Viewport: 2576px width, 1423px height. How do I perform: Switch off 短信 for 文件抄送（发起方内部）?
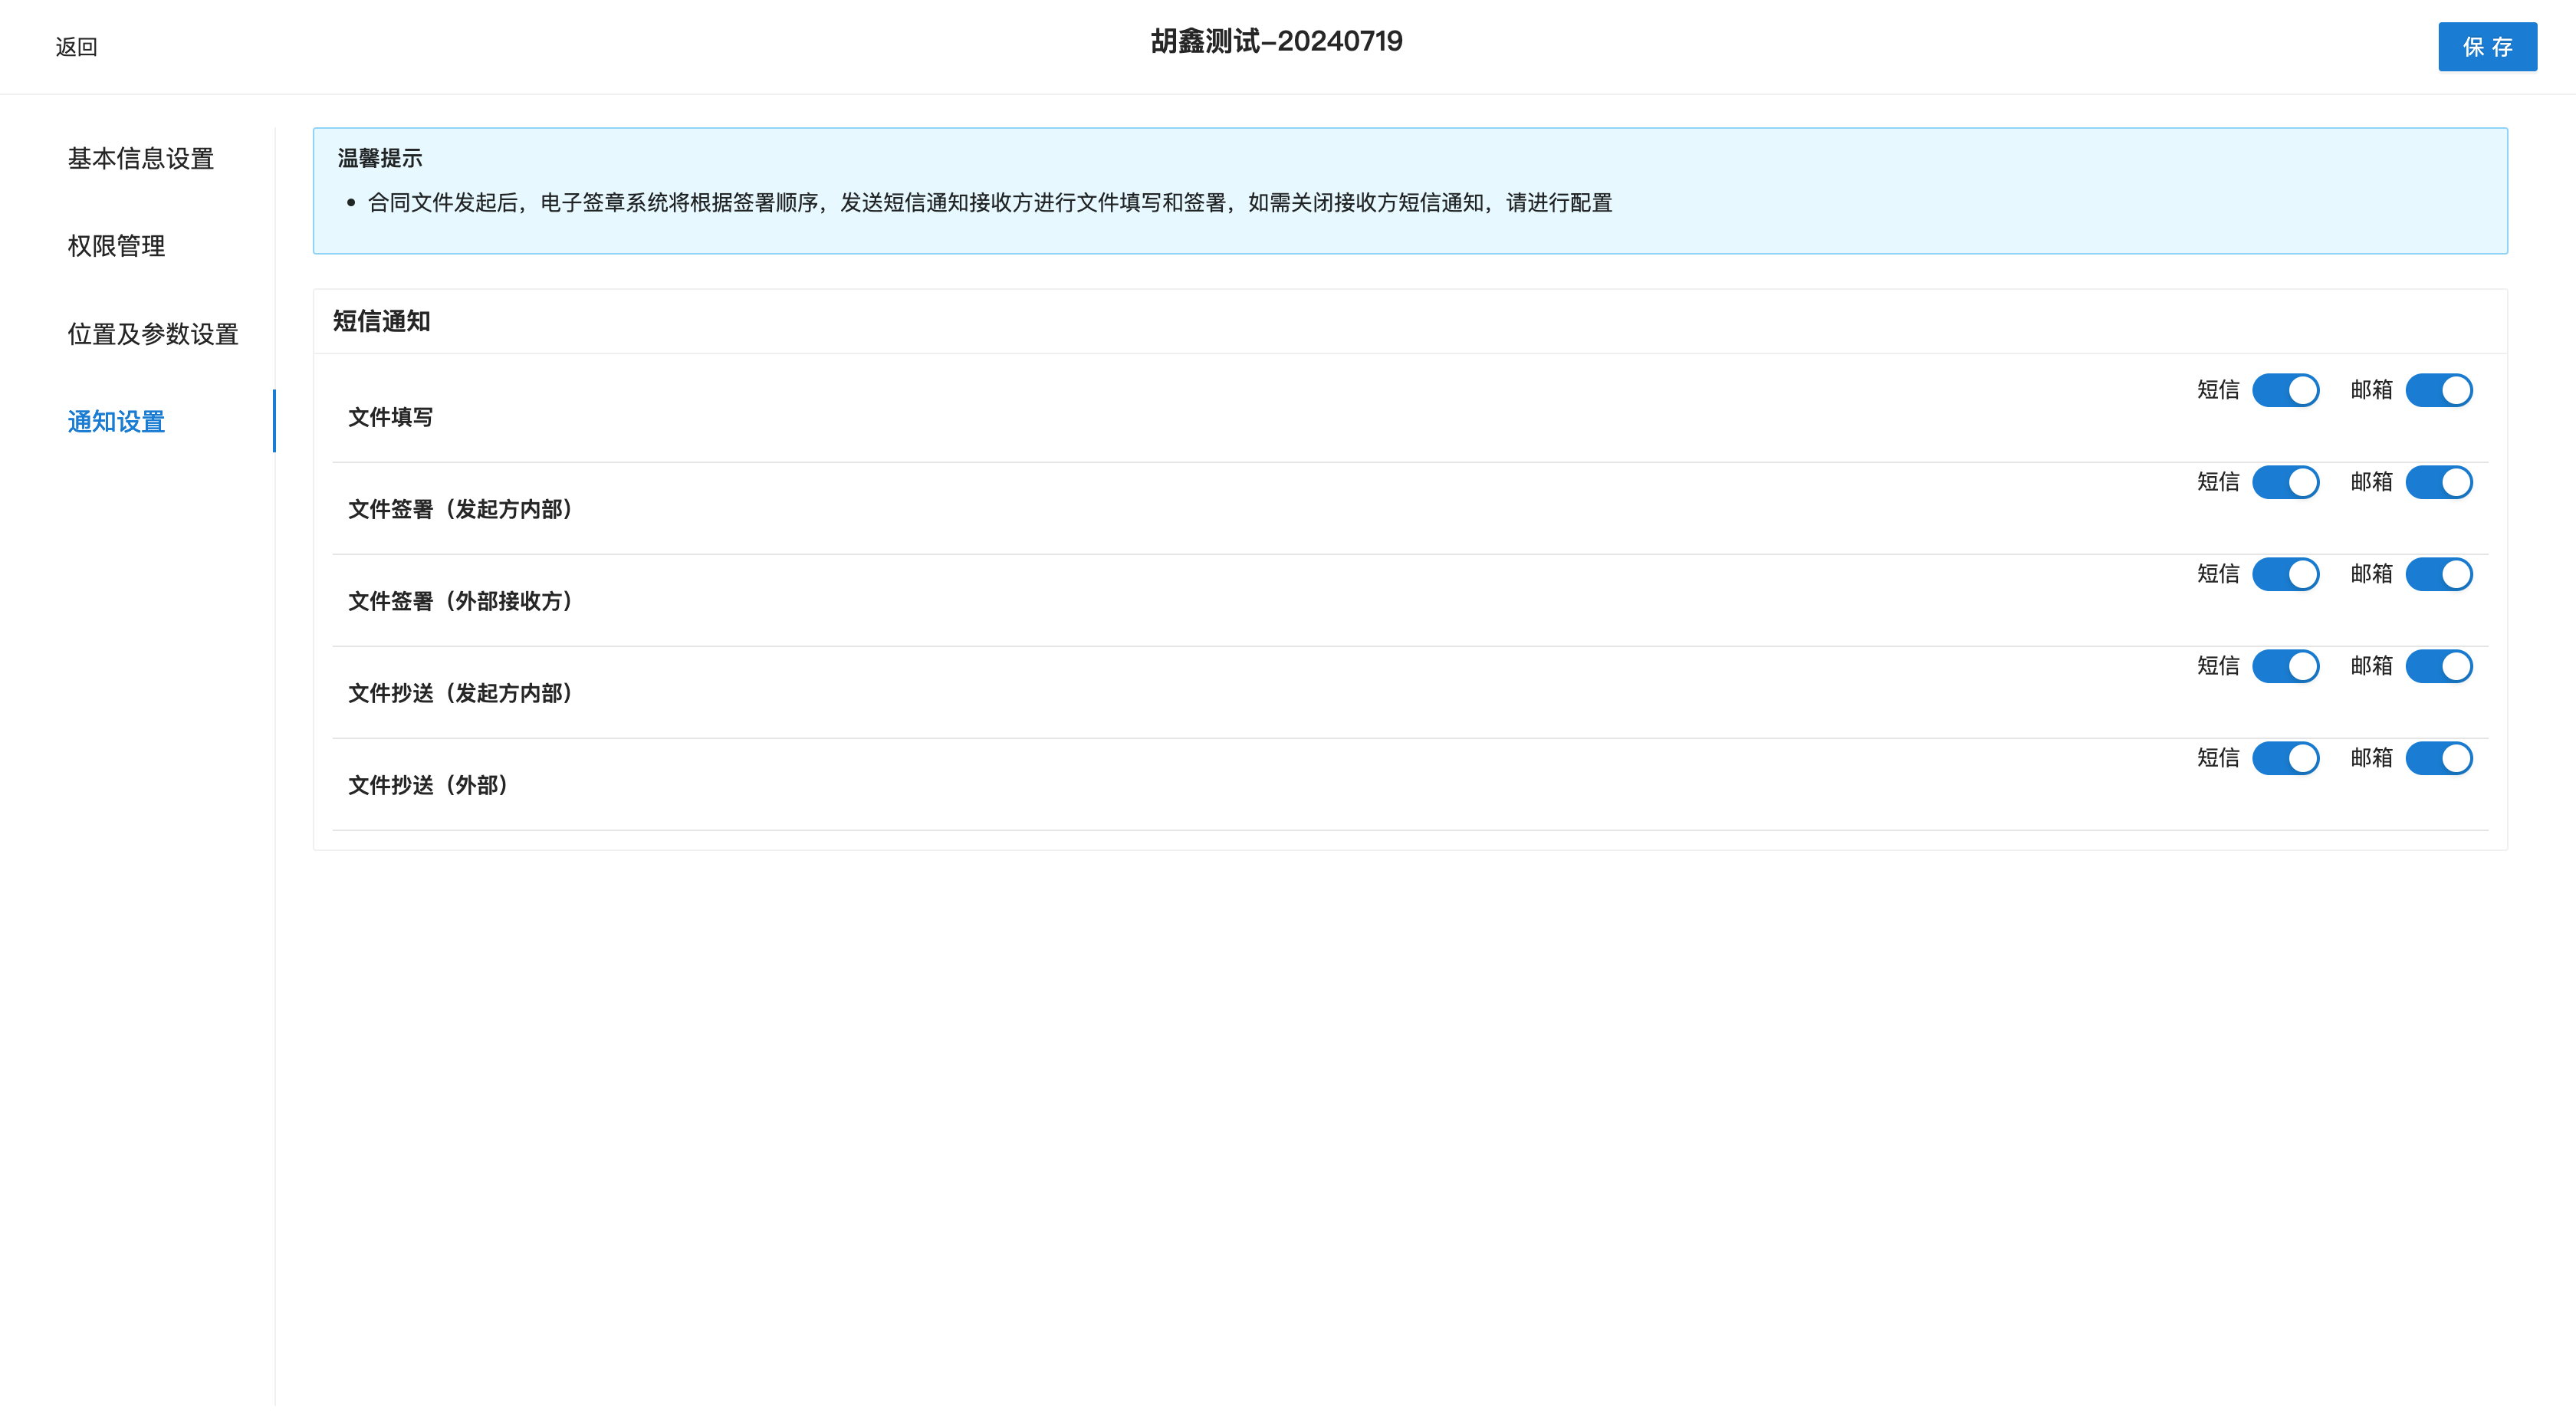point(2285,666)
